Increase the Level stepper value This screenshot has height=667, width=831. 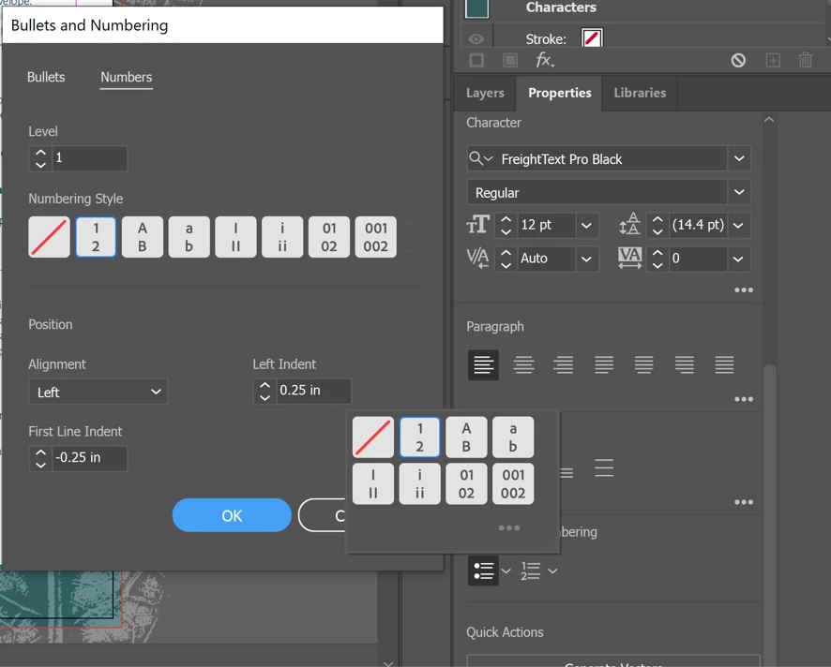point(40,153)
